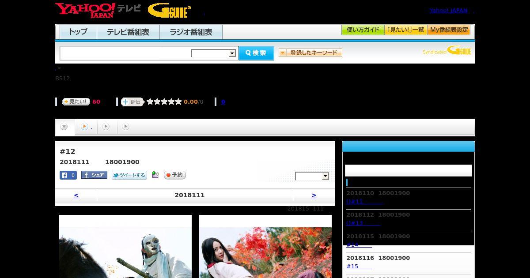The height and width of the screenshot is (278, 530).
Task: Open the blue 0 count link in the rating bar
Action: pyautogui.click(x=223, y=102)
